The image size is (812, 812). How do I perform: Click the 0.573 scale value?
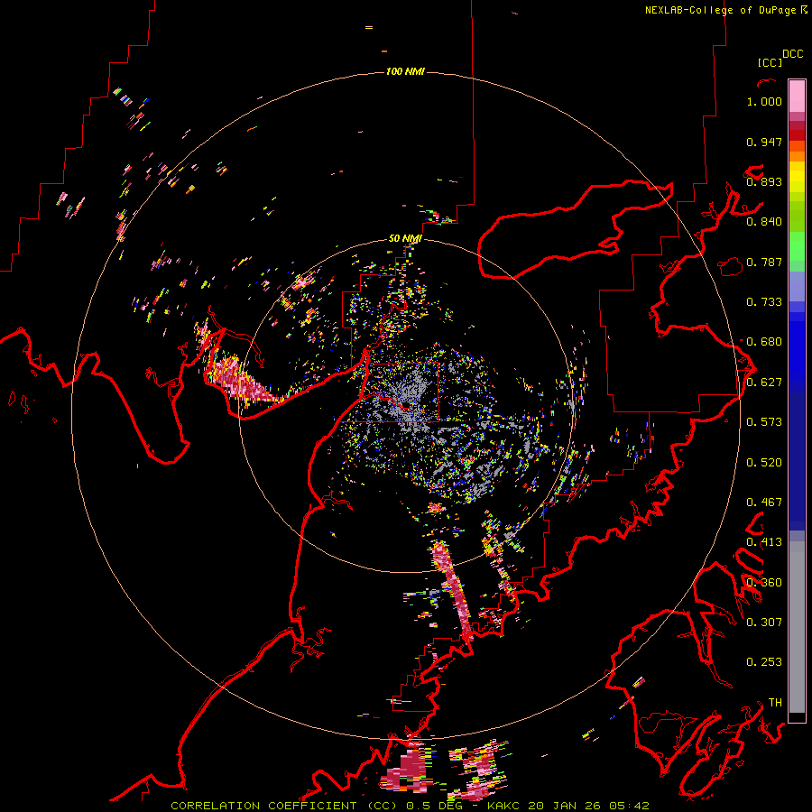click(x=764, y=422)
